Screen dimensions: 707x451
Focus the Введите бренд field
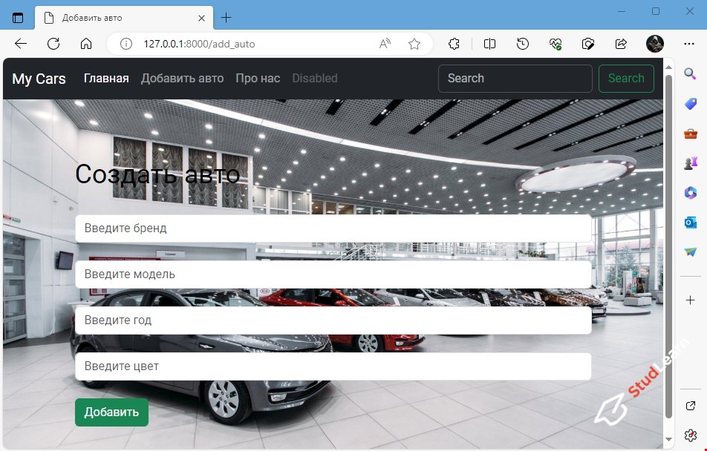pyautogui.click(x=333, y=228)
